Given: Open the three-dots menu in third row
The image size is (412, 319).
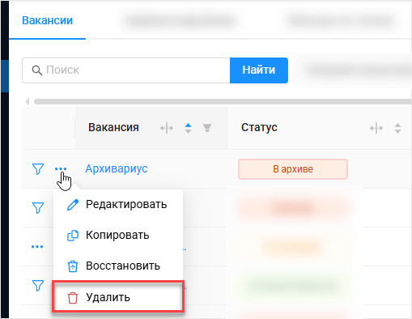Looking at the screenshot, I should click(37, 247).
